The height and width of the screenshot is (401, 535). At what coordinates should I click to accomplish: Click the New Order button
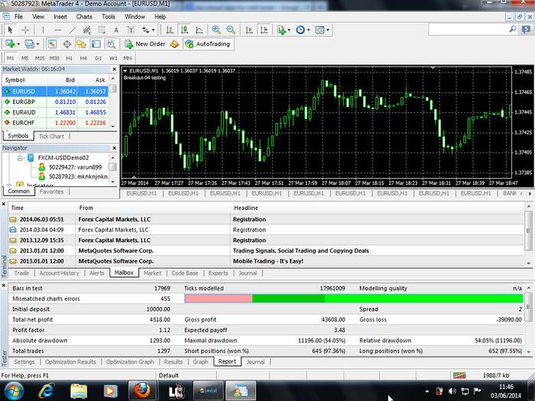144,44
